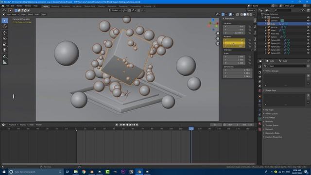The width and height of the screenshot is (311, 175).
Task: Click play animation button in timeline
Action: click(x=130, y=125)
